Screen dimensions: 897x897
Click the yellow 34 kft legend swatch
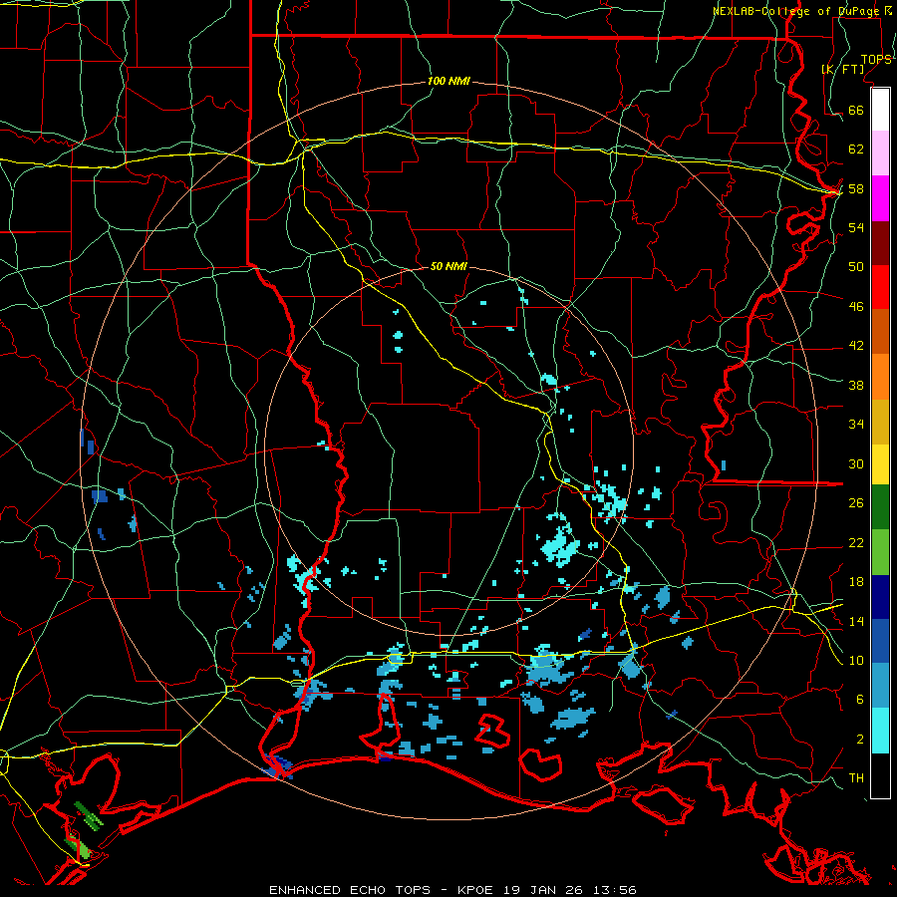click(880, 464)
